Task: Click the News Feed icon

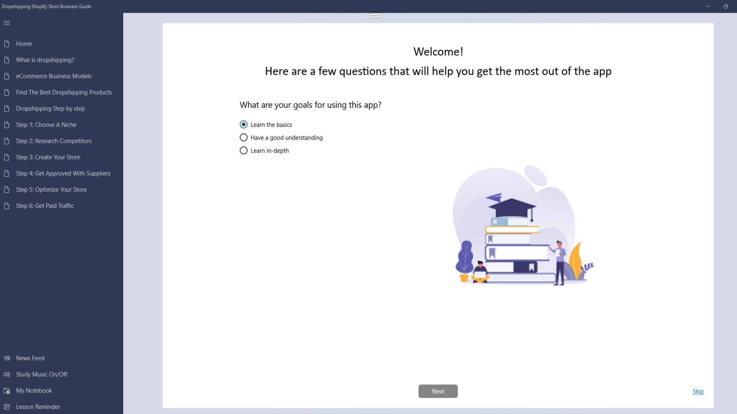Action: (x=7, y=358)
